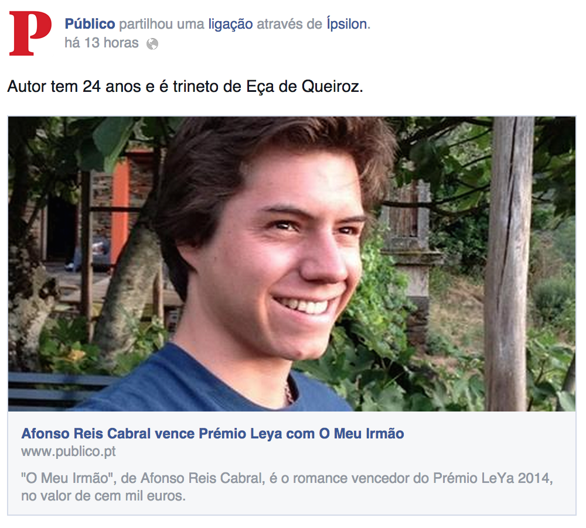This screenshot has height=528, width=586.
Task: Click the red Público P logo avatar
Action: (x=30, y=33)
